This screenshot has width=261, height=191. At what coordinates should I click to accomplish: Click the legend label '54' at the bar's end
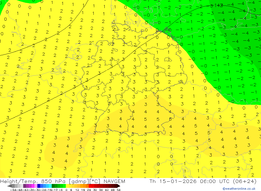pyautogui.click(x=118, y=190)
